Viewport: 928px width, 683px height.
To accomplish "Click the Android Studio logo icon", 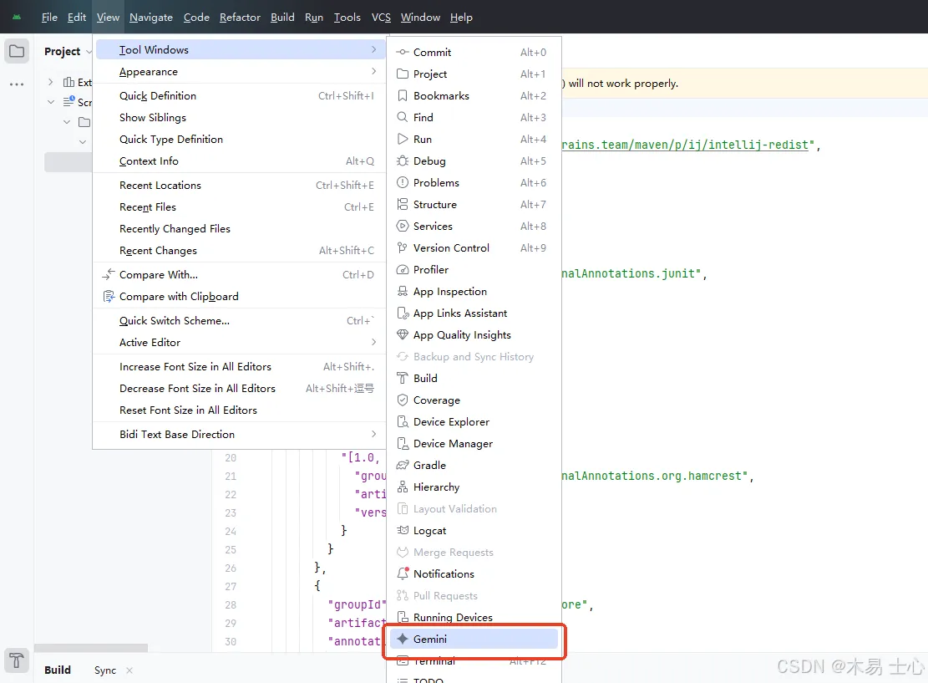I will click(17, 18).
